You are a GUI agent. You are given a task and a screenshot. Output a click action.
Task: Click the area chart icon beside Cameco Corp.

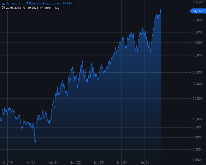click(3, 3)
